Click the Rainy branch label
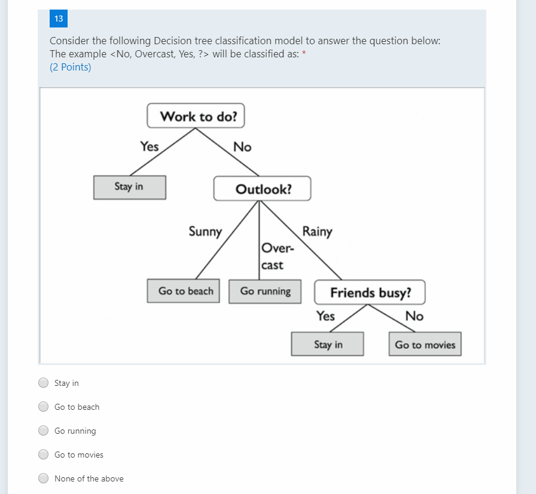This screenshot has height=494, width=536. pos(318,232)
